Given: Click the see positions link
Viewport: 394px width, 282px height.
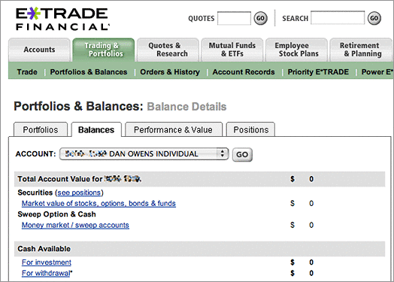Looking at the screenshot, I should point(80,193).
